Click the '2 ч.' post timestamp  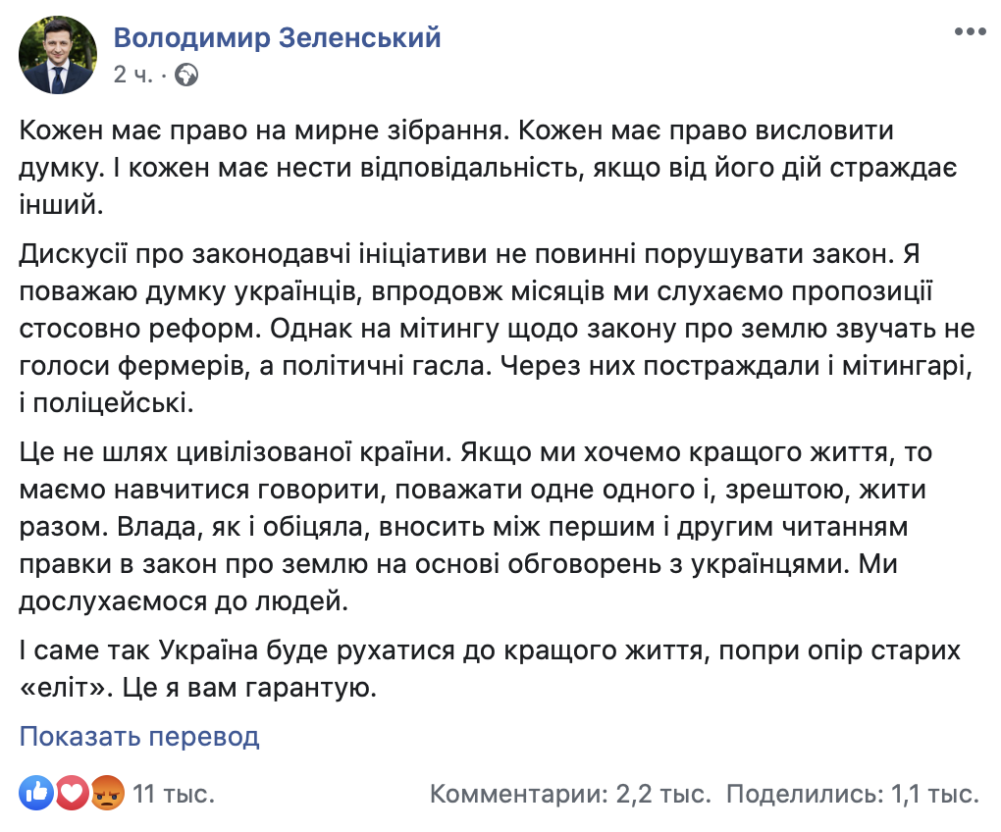point(133,75)
